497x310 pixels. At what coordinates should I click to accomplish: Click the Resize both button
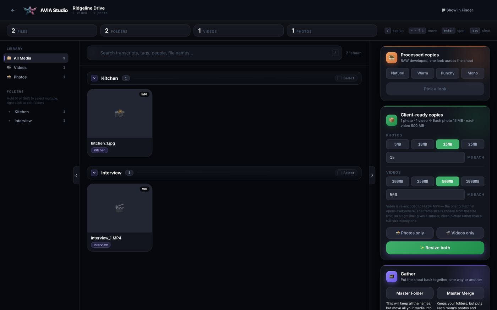(435, 248)
